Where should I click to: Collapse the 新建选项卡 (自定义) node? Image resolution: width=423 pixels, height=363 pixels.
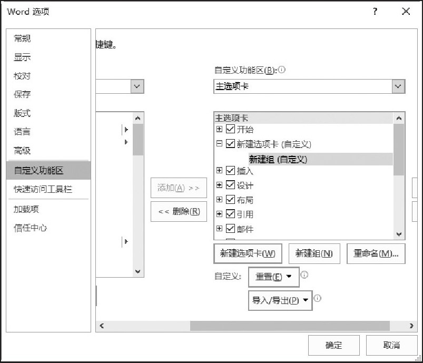219,144
